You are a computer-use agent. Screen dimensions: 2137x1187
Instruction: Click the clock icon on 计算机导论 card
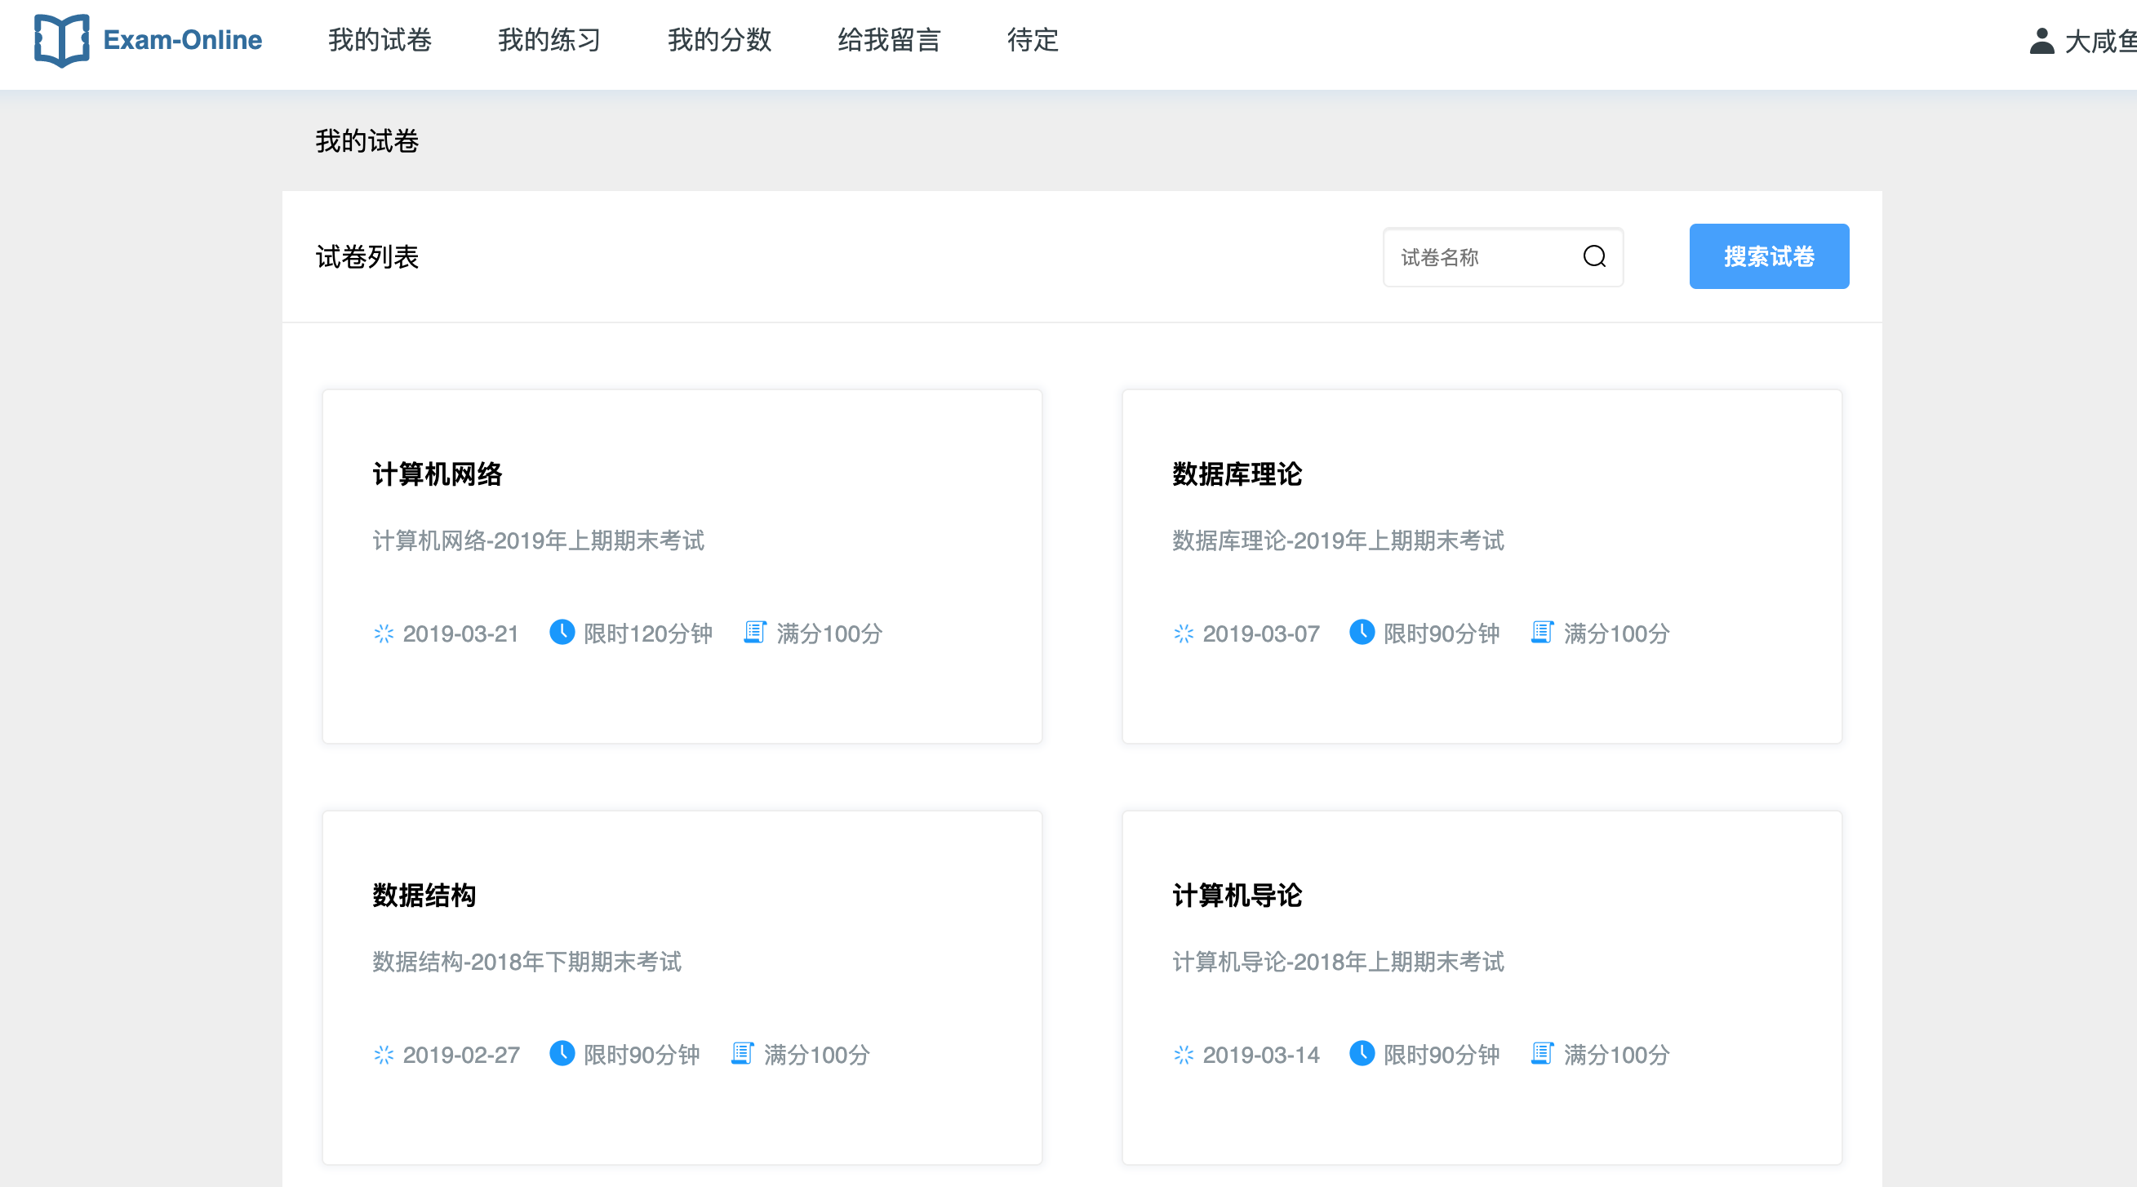tap(1362, 1053)
